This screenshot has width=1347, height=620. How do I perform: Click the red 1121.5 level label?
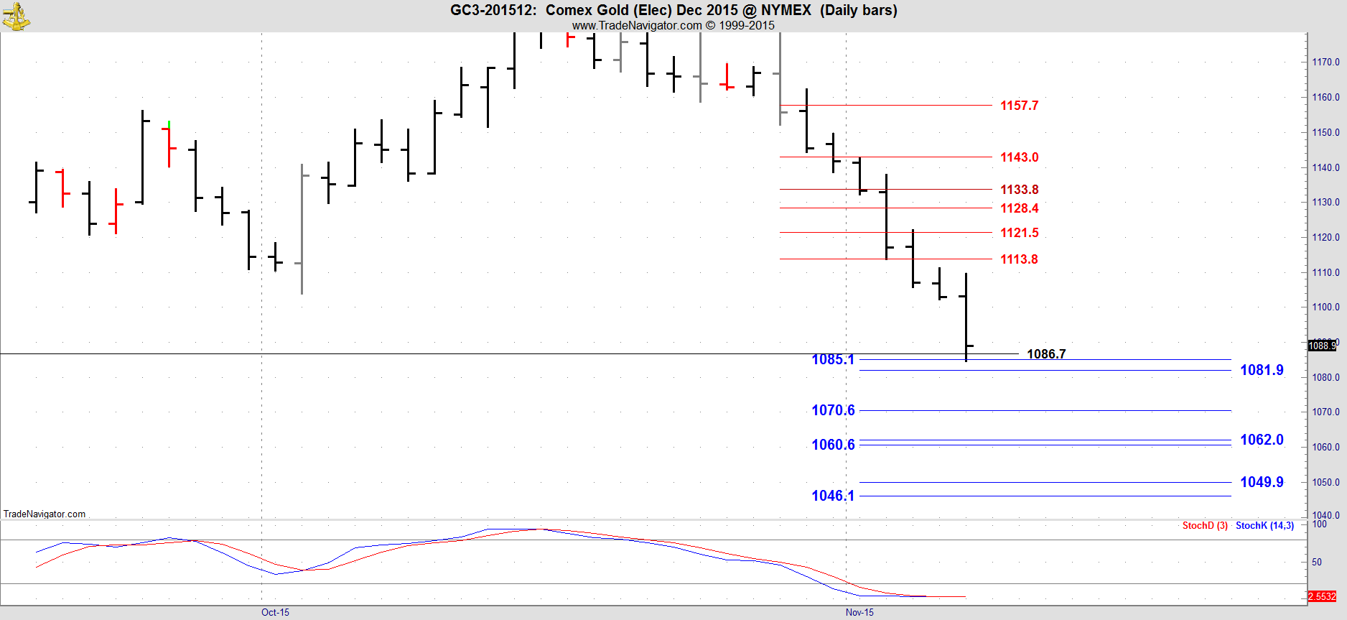[x=1019, y=233]
